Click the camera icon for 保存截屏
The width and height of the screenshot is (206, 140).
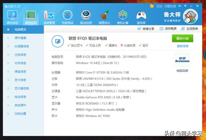pyautogui.click(x=162, y=28)
